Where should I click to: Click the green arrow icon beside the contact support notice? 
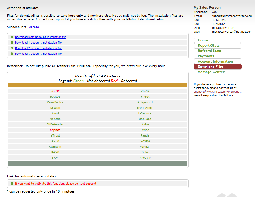pyautogui.click(x=12, y=184)
